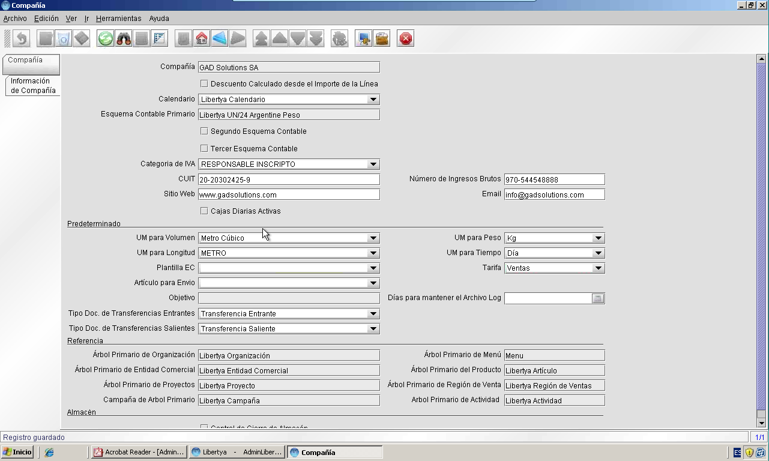This screenshot has width=769, height=461.
Task: Click the Home house icon
Action: [202, 39]
